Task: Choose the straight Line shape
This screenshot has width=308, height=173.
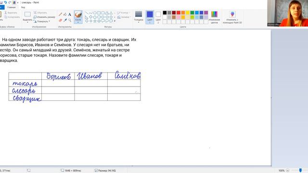Action: tap(87, 13)
